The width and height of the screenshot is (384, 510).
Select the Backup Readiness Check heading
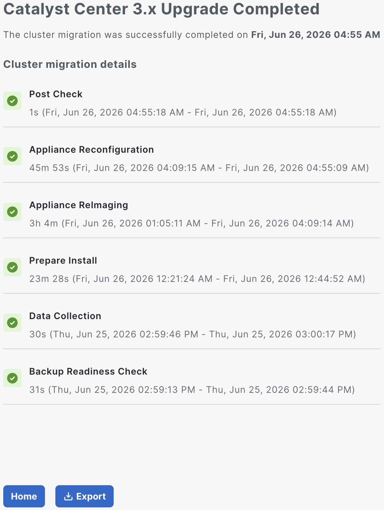(88, 371)
